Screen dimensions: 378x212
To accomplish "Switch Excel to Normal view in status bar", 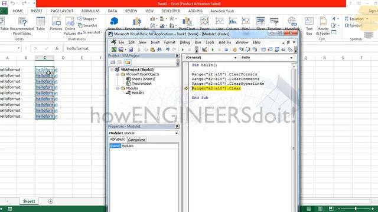I will [x=309, y=208].
